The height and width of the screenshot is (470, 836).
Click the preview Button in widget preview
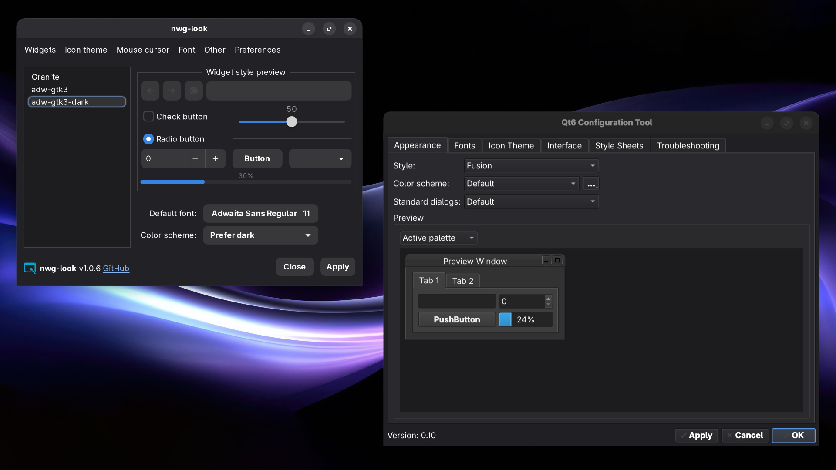pos(257,159)
